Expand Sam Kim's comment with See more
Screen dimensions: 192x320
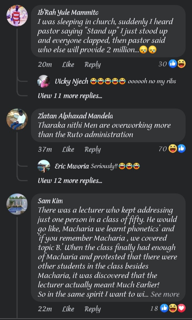(x=165, y=294)
